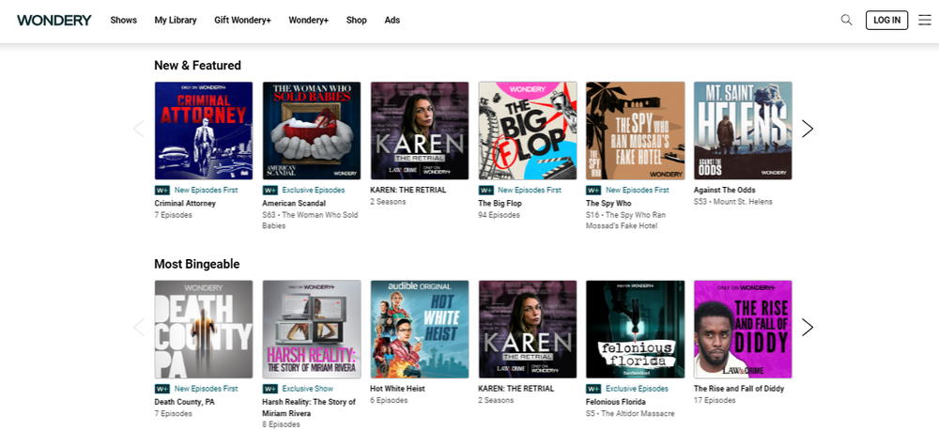
Task: Click 'Exclusive Show' label under Harsh Reality
Action: click(308, 389)
